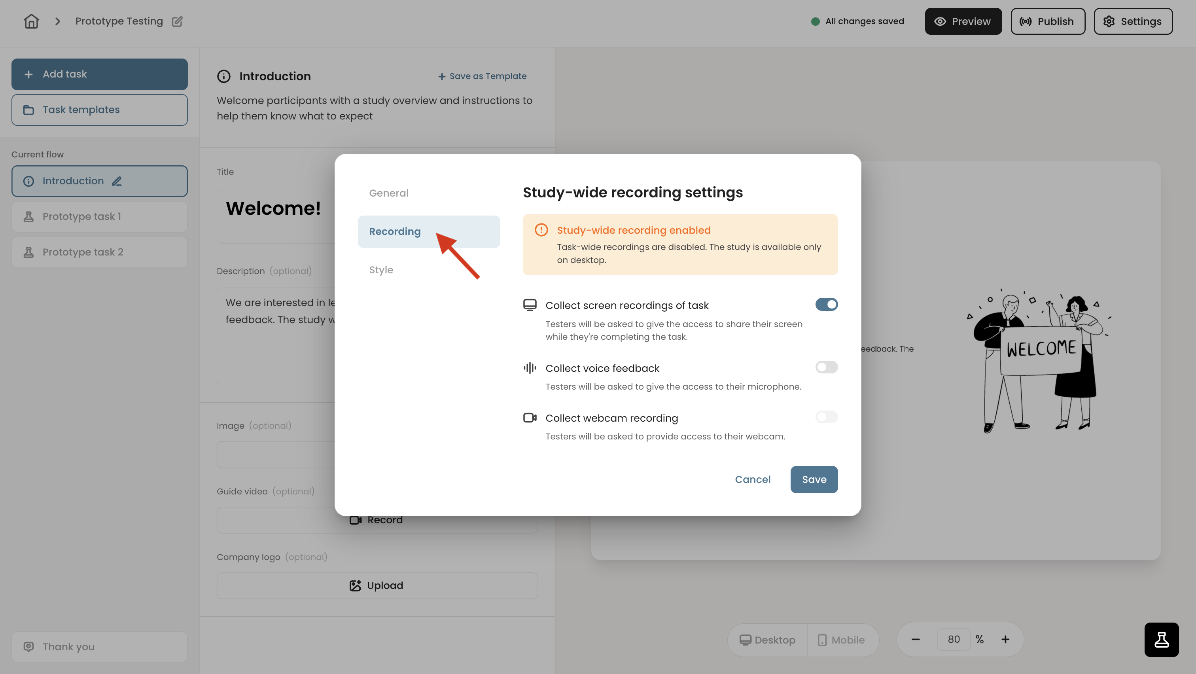Click the voice feedback waveform icon
Screen dimensions: 1196x674
(x=530, y=368)
